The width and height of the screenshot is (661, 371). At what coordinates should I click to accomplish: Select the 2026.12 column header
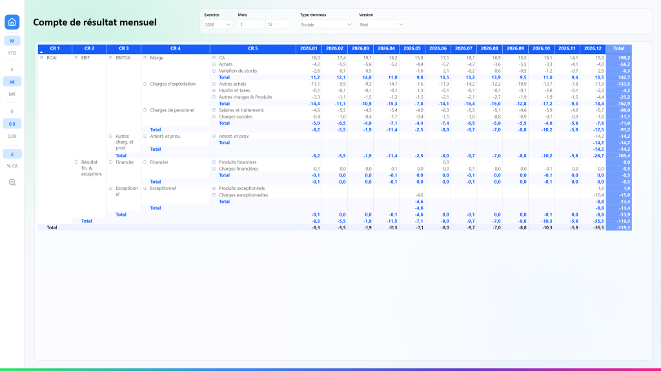click(593, 48)
